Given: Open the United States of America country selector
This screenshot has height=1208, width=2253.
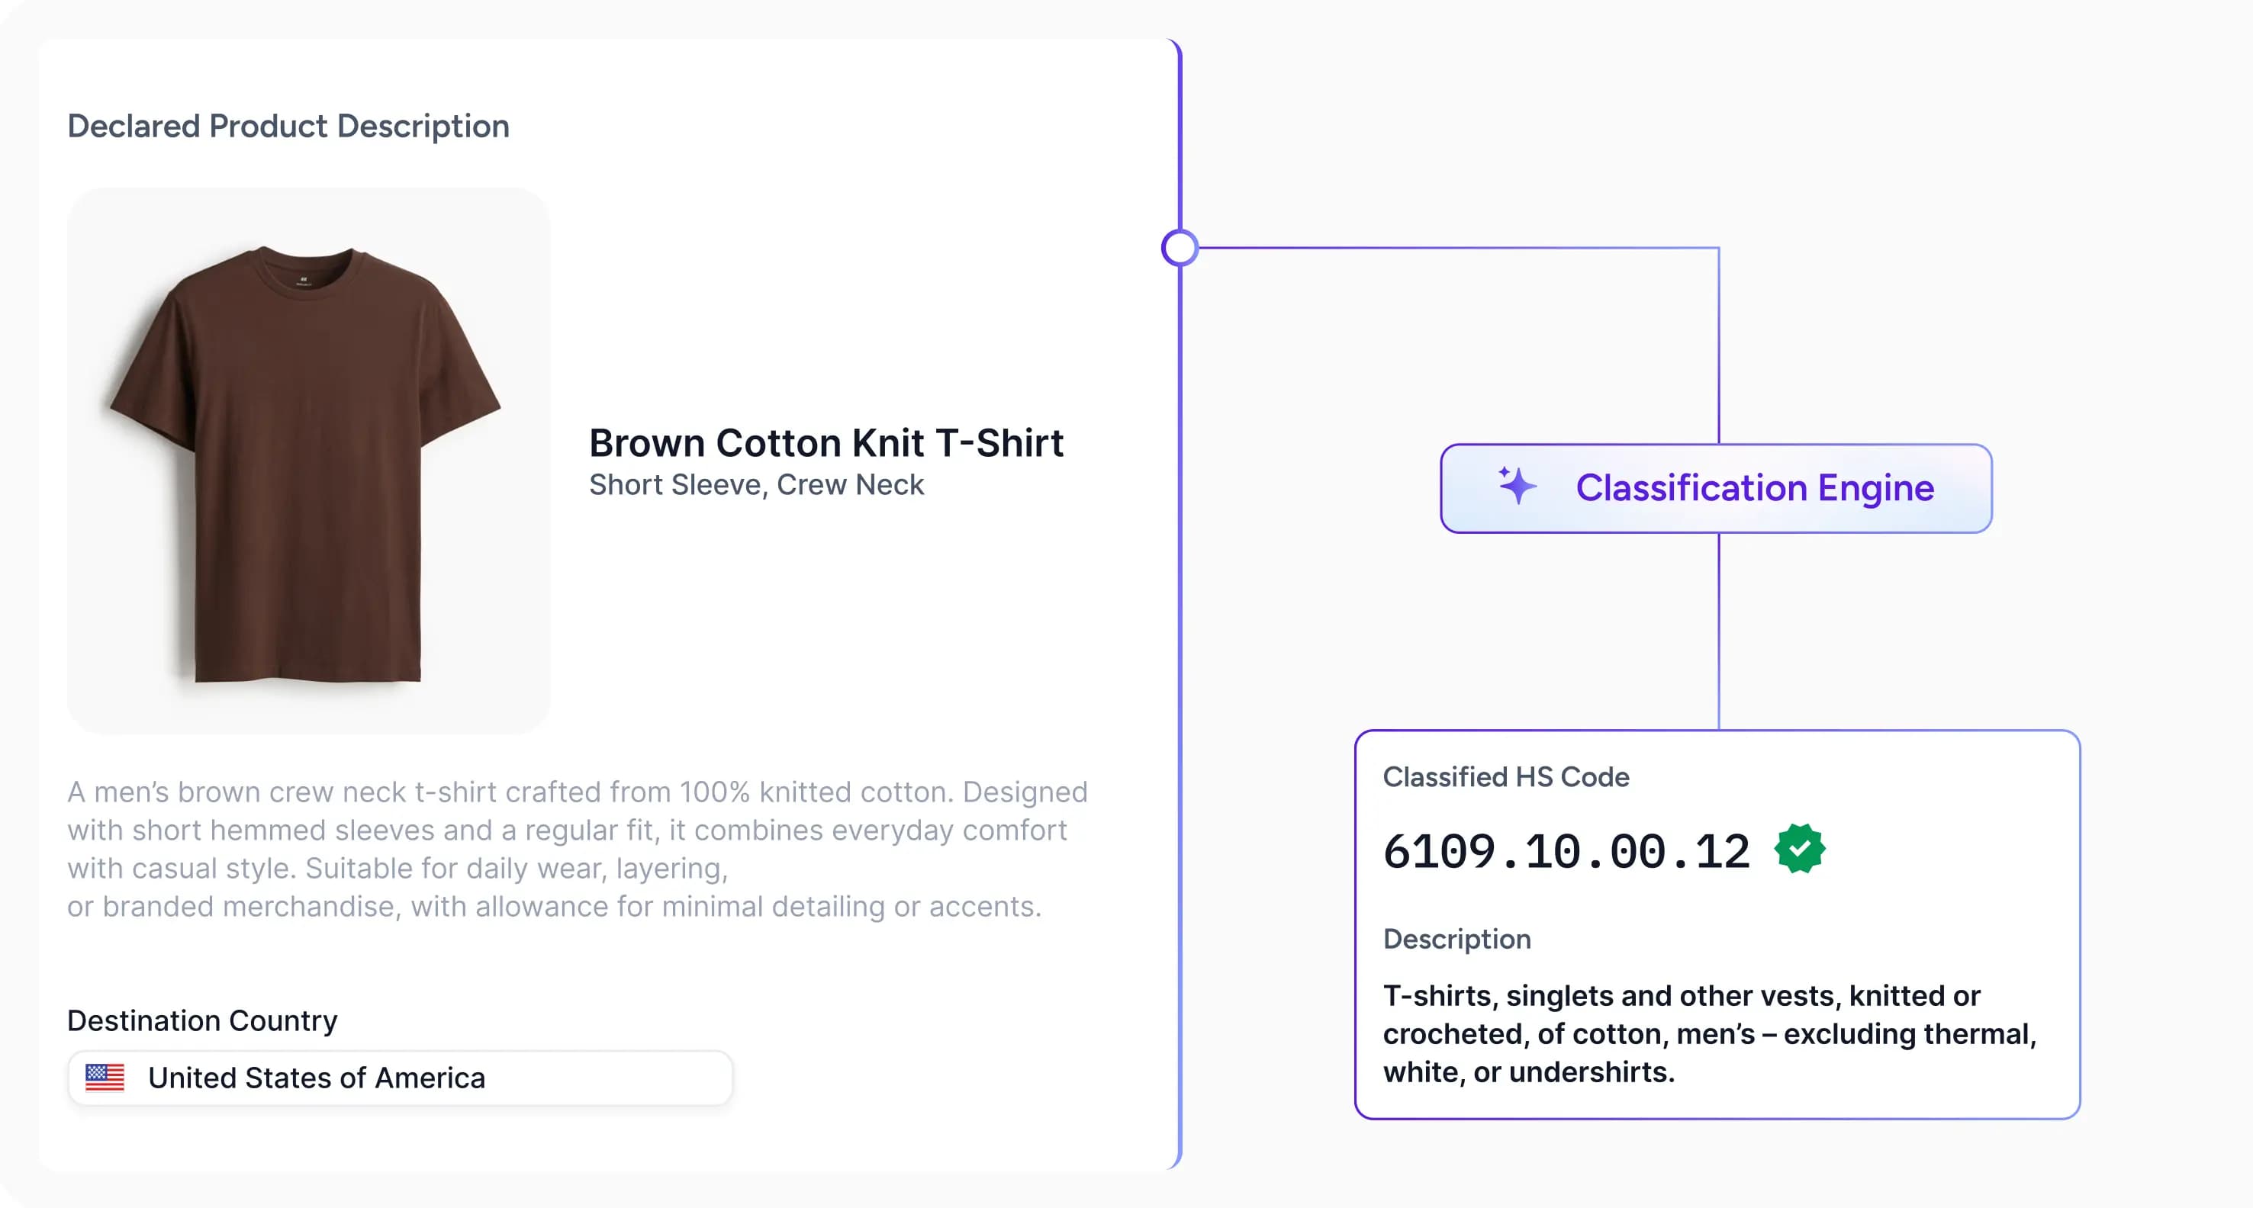Looking at the screenshot, I should pos(400,1078).
